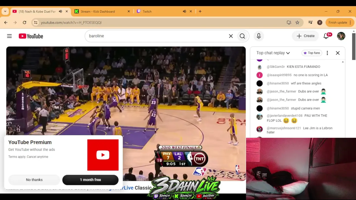Open the tab search dropdown in Chrome
356x200 pixels.
[x=5, y=11]
